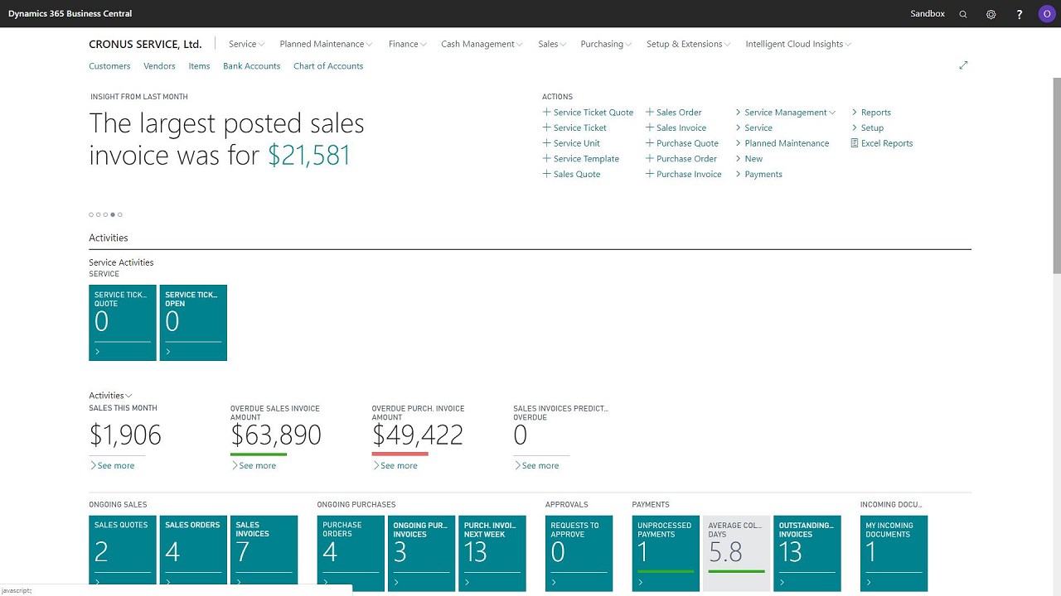The height and width of the screenshot is (596, 1061).
Task: Click the help question mark icon
Action: [1020, 14]
